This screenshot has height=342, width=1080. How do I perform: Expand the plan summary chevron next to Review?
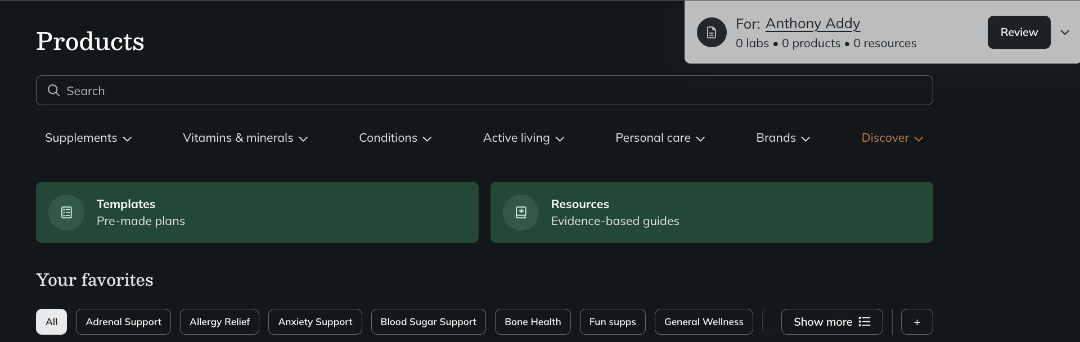[1065, 33]
